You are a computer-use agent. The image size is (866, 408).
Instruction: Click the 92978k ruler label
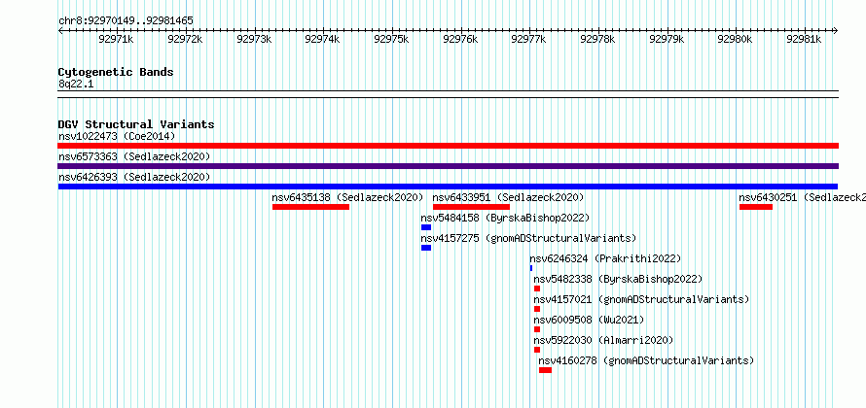click(598, 39)
